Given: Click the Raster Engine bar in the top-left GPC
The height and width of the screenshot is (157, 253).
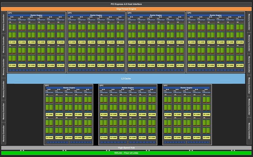Looking at the screenshot, I should tap(36, 15).
